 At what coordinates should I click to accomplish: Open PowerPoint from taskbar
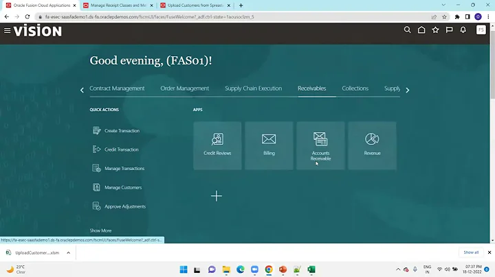(283, 269)
